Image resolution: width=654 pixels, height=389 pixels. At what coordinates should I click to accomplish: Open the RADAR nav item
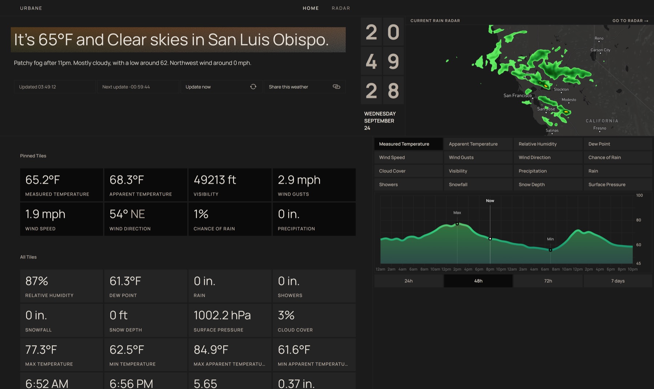[x=341, y=8]
